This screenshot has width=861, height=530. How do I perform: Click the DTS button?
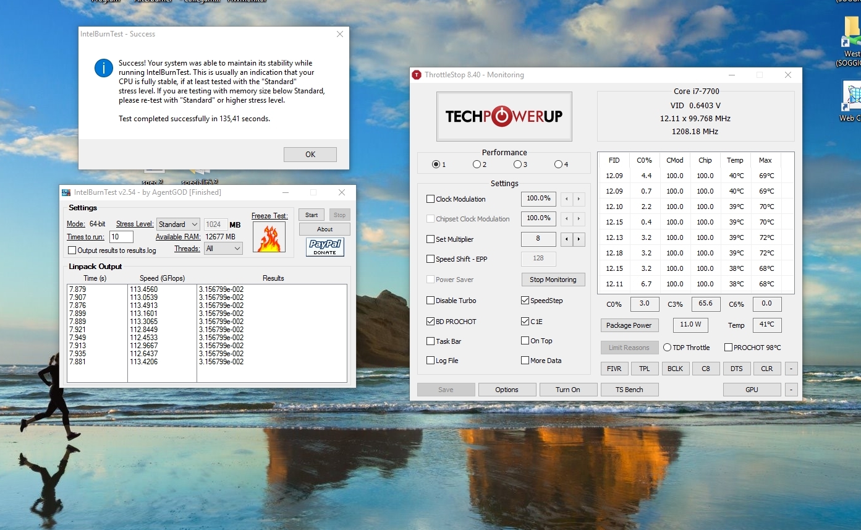pos(737,369)
